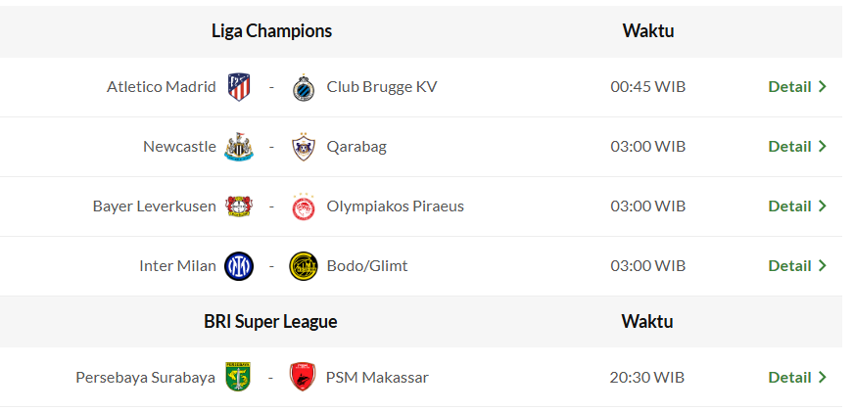Click the PSM Makassar logo
Viewport: 854px width, 412px height.
point(303,378)
